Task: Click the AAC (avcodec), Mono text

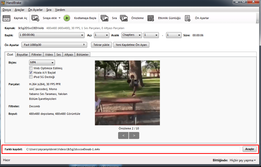Action: [43, 89]
